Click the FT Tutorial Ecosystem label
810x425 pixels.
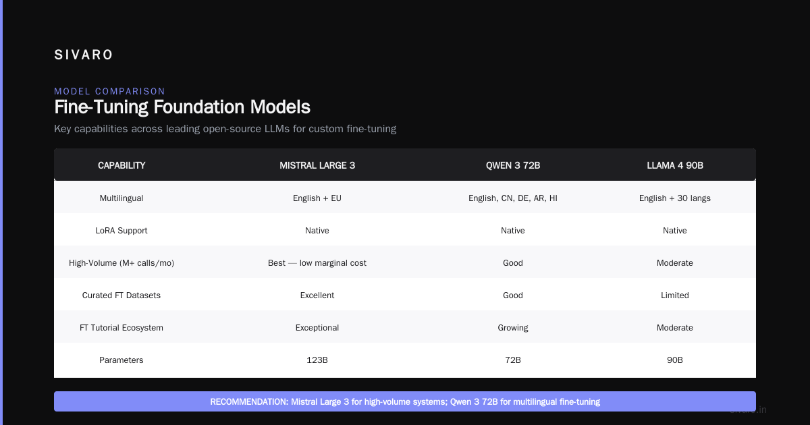122,328
